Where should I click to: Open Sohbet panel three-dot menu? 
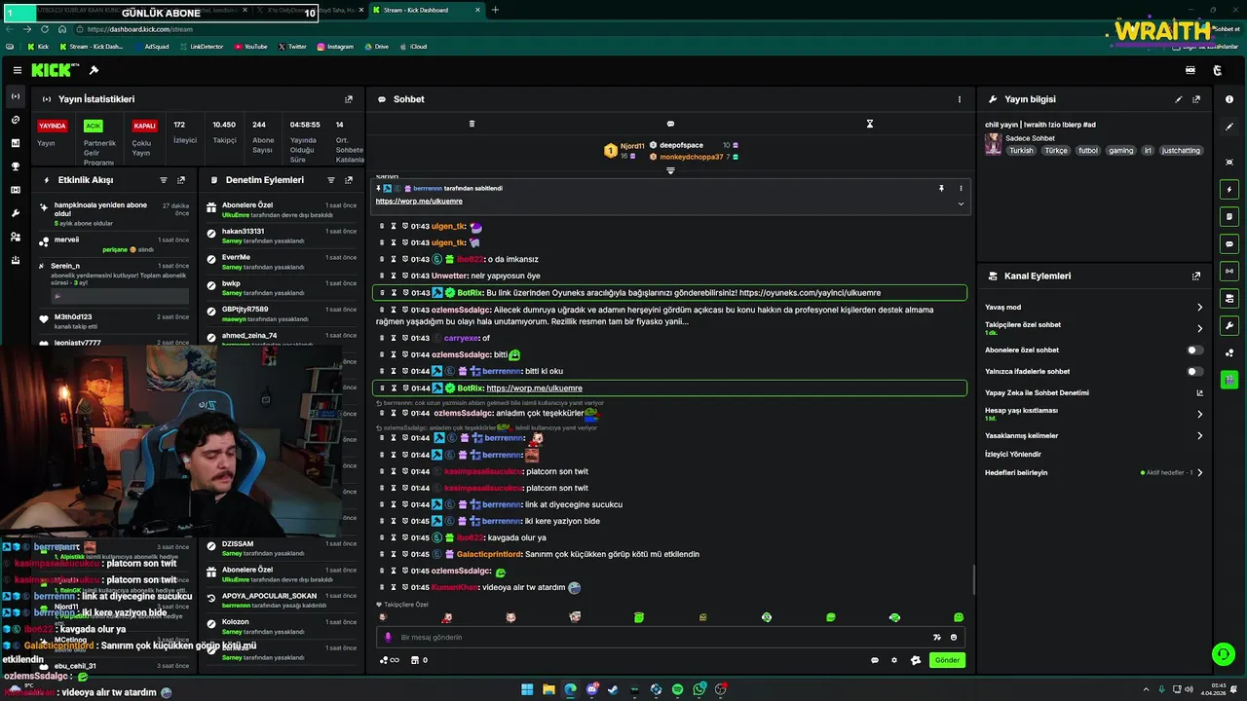coord(959,99)
